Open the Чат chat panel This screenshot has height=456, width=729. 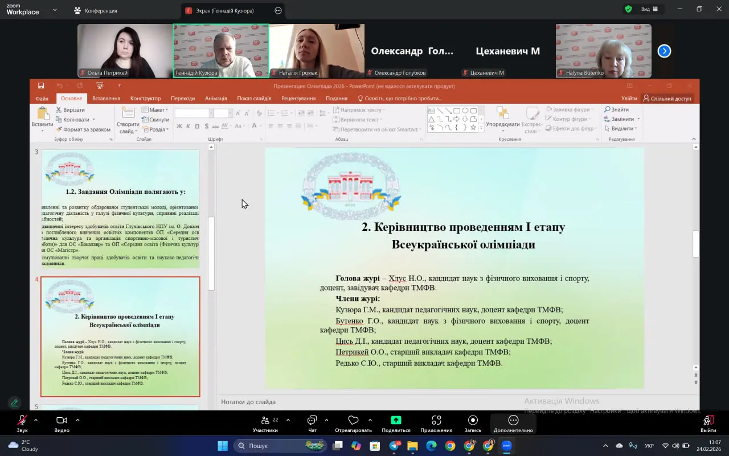point(312,421)
